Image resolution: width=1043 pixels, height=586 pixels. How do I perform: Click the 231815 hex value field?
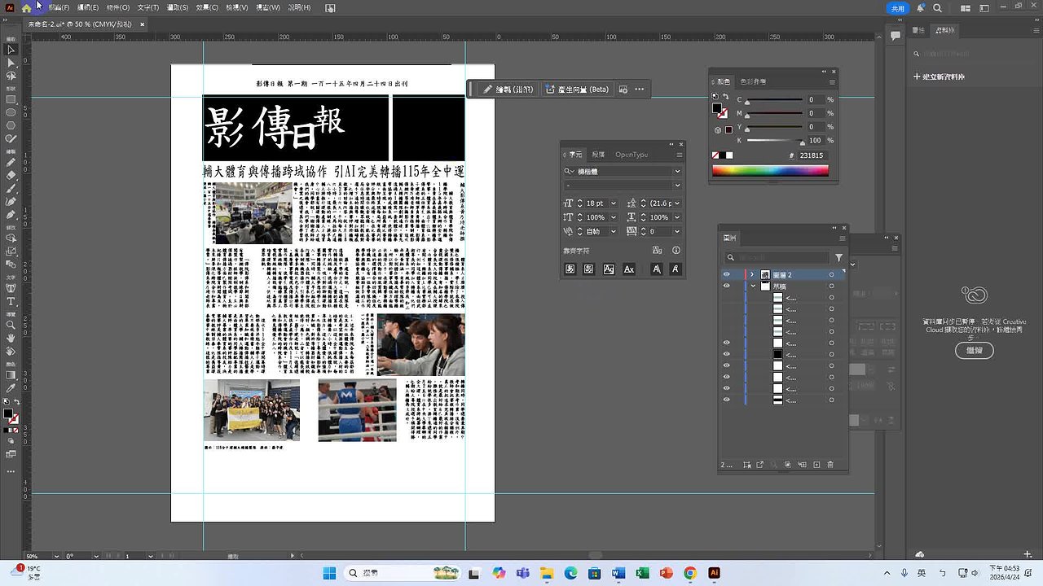point(811,155)
